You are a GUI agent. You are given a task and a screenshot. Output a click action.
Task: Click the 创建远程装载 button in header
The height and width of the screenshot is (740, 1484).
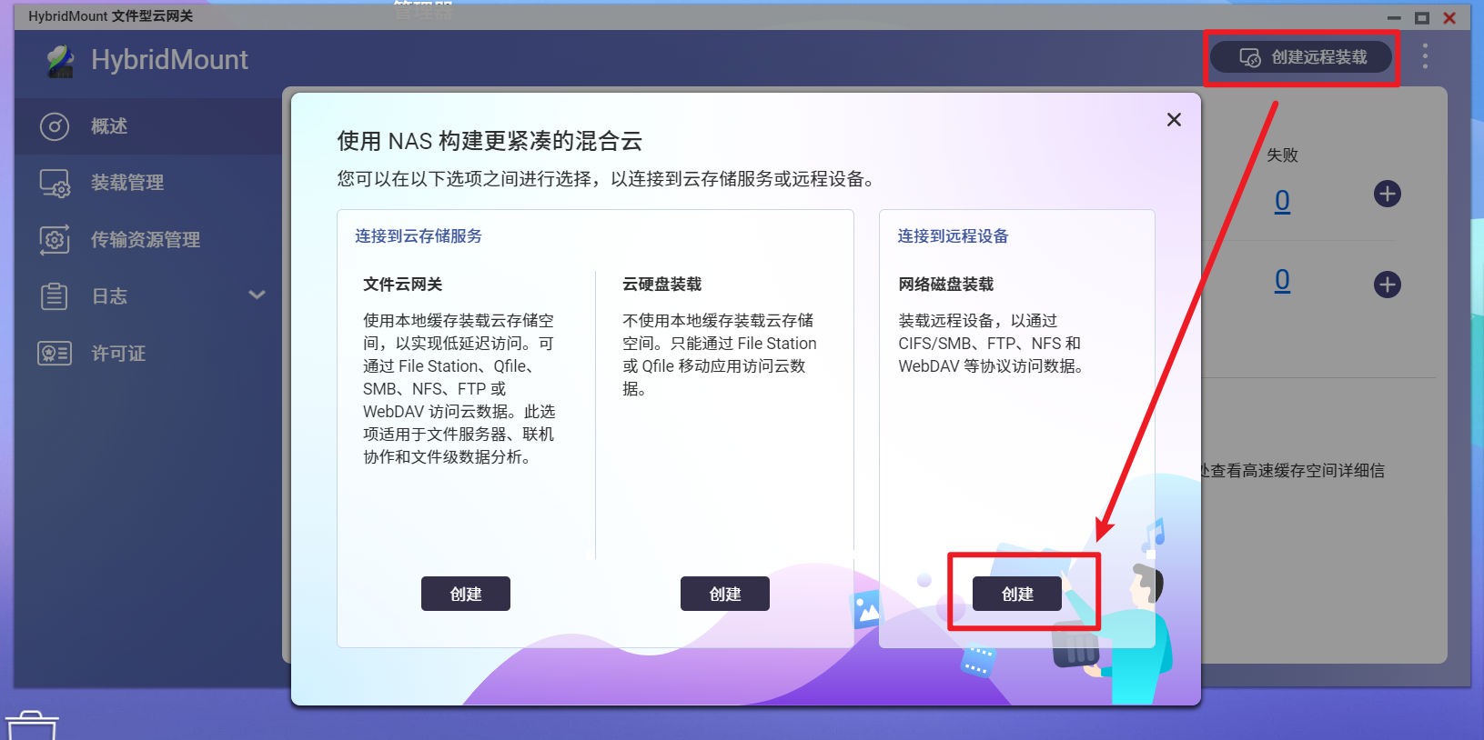point(1301,57)
